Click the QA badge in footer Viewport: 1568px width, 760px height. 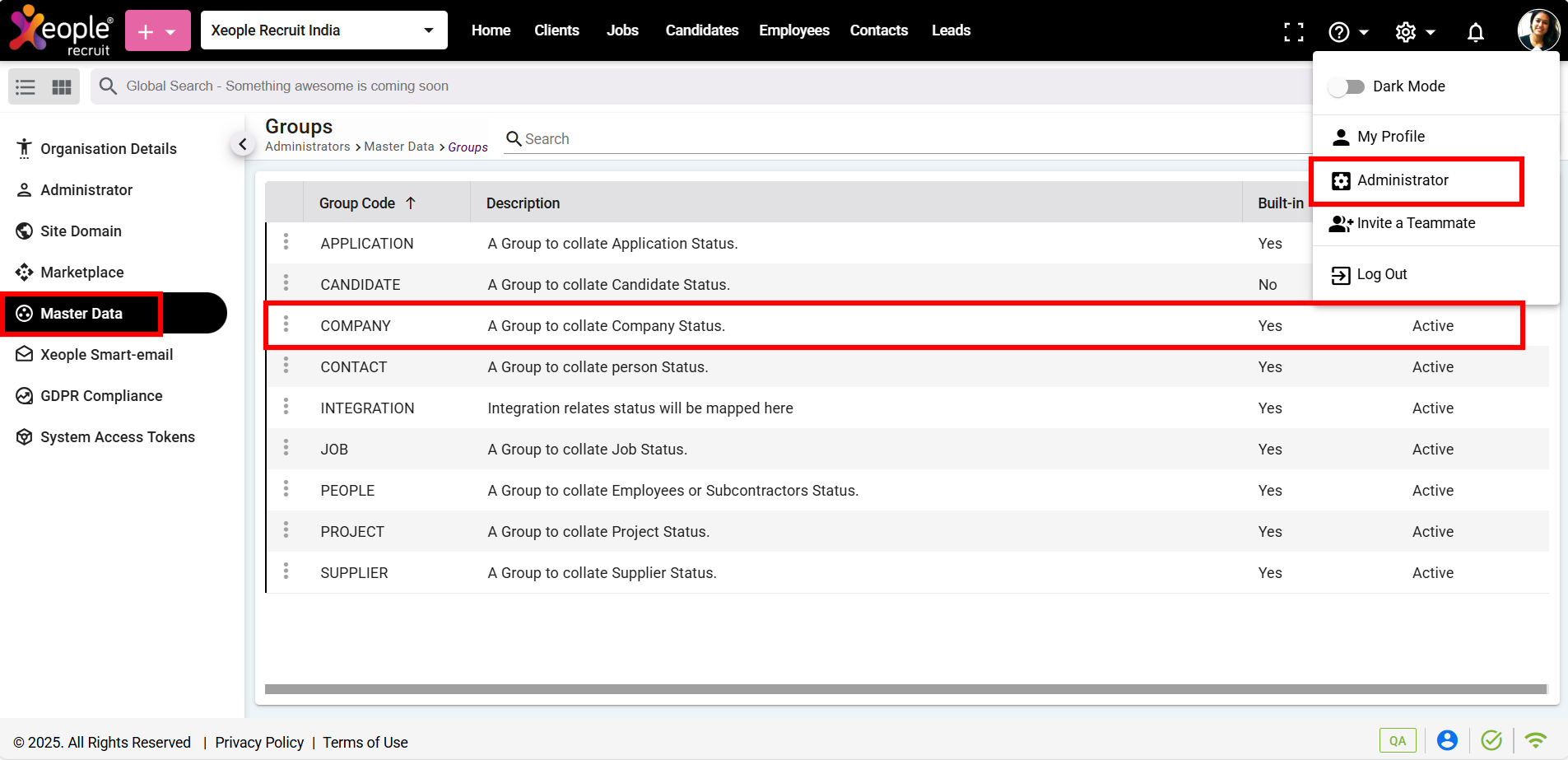coord(1397,740)
